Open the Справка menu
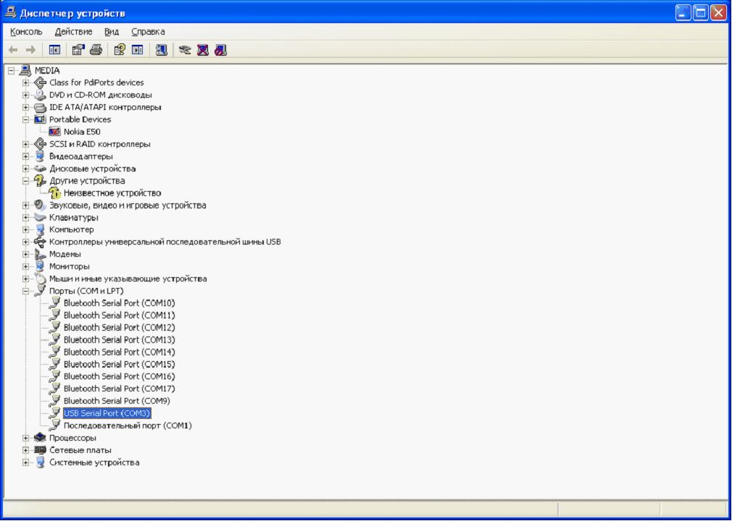 (x=148, y=32)
